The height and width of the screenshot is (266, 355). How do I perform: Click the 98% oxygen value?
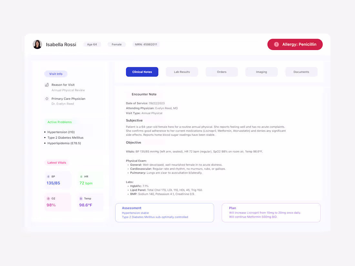click(x=51, y=205)
